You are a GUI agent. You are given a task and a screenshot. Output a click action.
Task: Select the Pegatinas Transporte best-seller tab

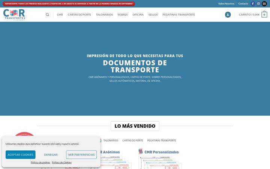[x=162, y=140]
